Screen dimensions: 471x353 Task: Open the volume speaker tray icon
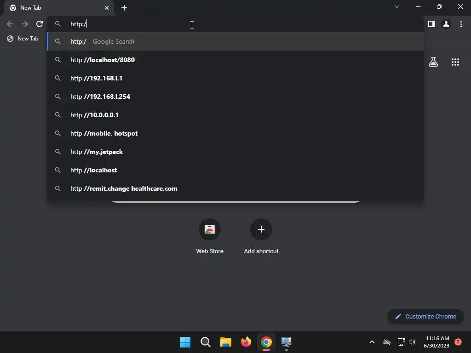click(x=412, y=342)
